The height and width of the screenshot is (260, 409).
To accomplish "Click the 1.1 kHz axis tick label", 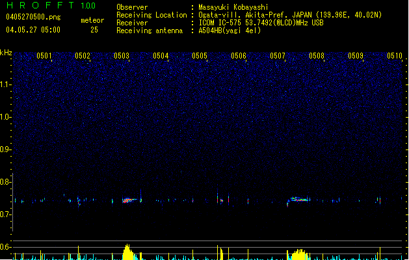I will tap(5, 84).
